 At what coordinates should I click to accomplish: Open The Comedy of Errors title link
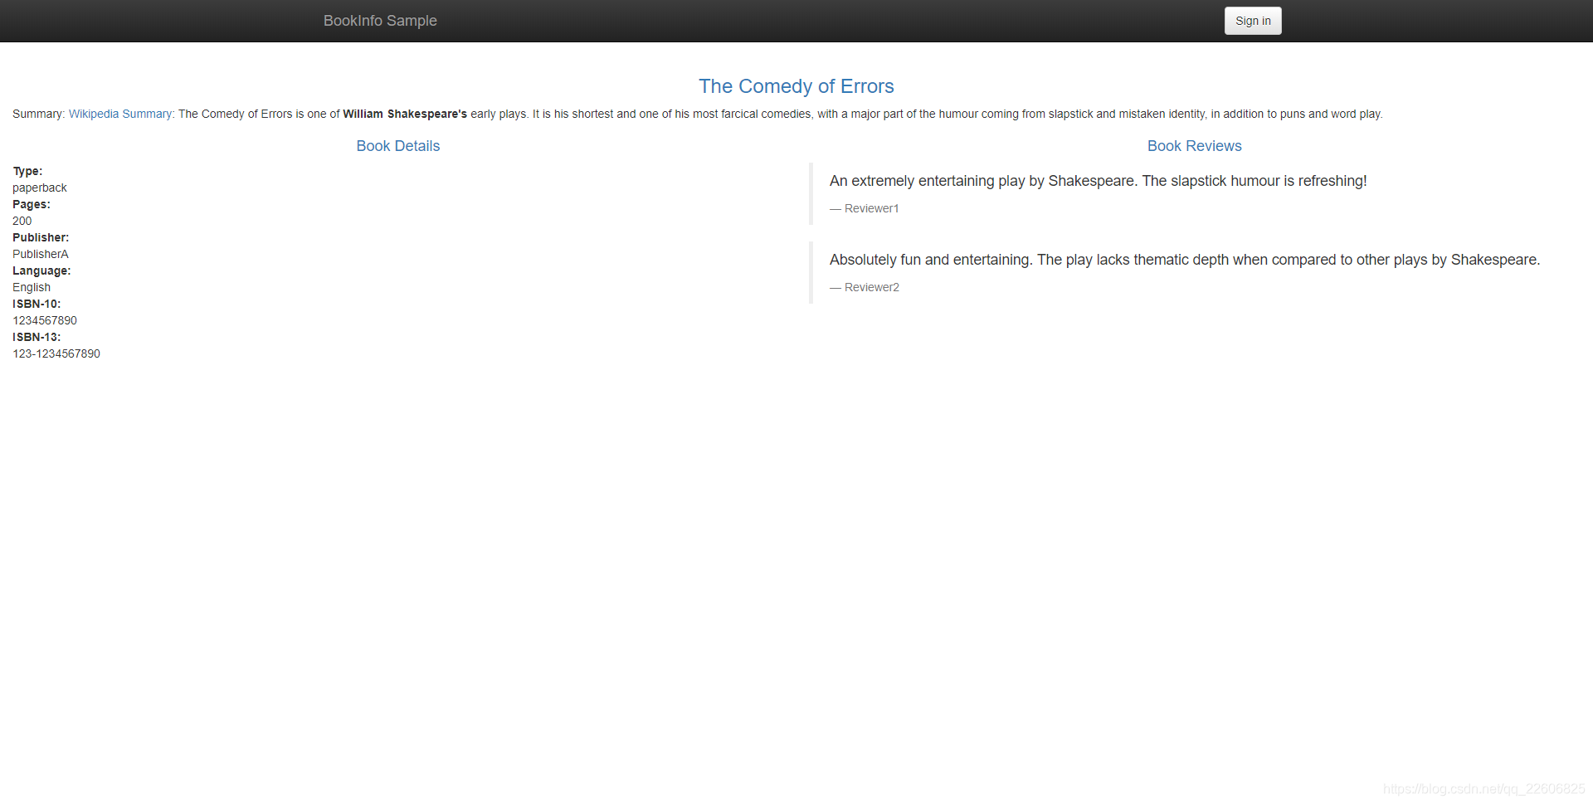point(796,86)
